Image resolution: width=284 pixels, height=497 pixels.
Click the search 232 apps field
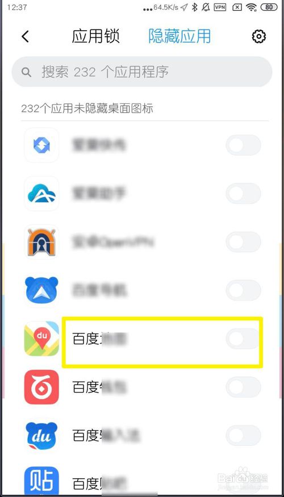pos(142,72)
